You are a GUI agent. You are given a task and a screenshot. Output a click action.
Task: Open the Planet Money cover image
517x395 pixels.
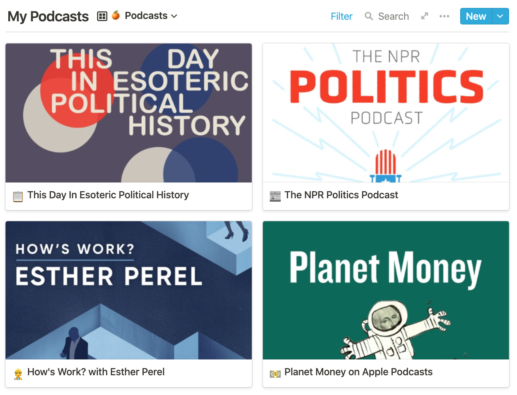click(x=386, y=290)
